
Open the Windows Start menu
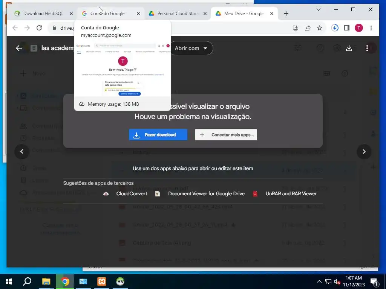(x=9, y=281)
